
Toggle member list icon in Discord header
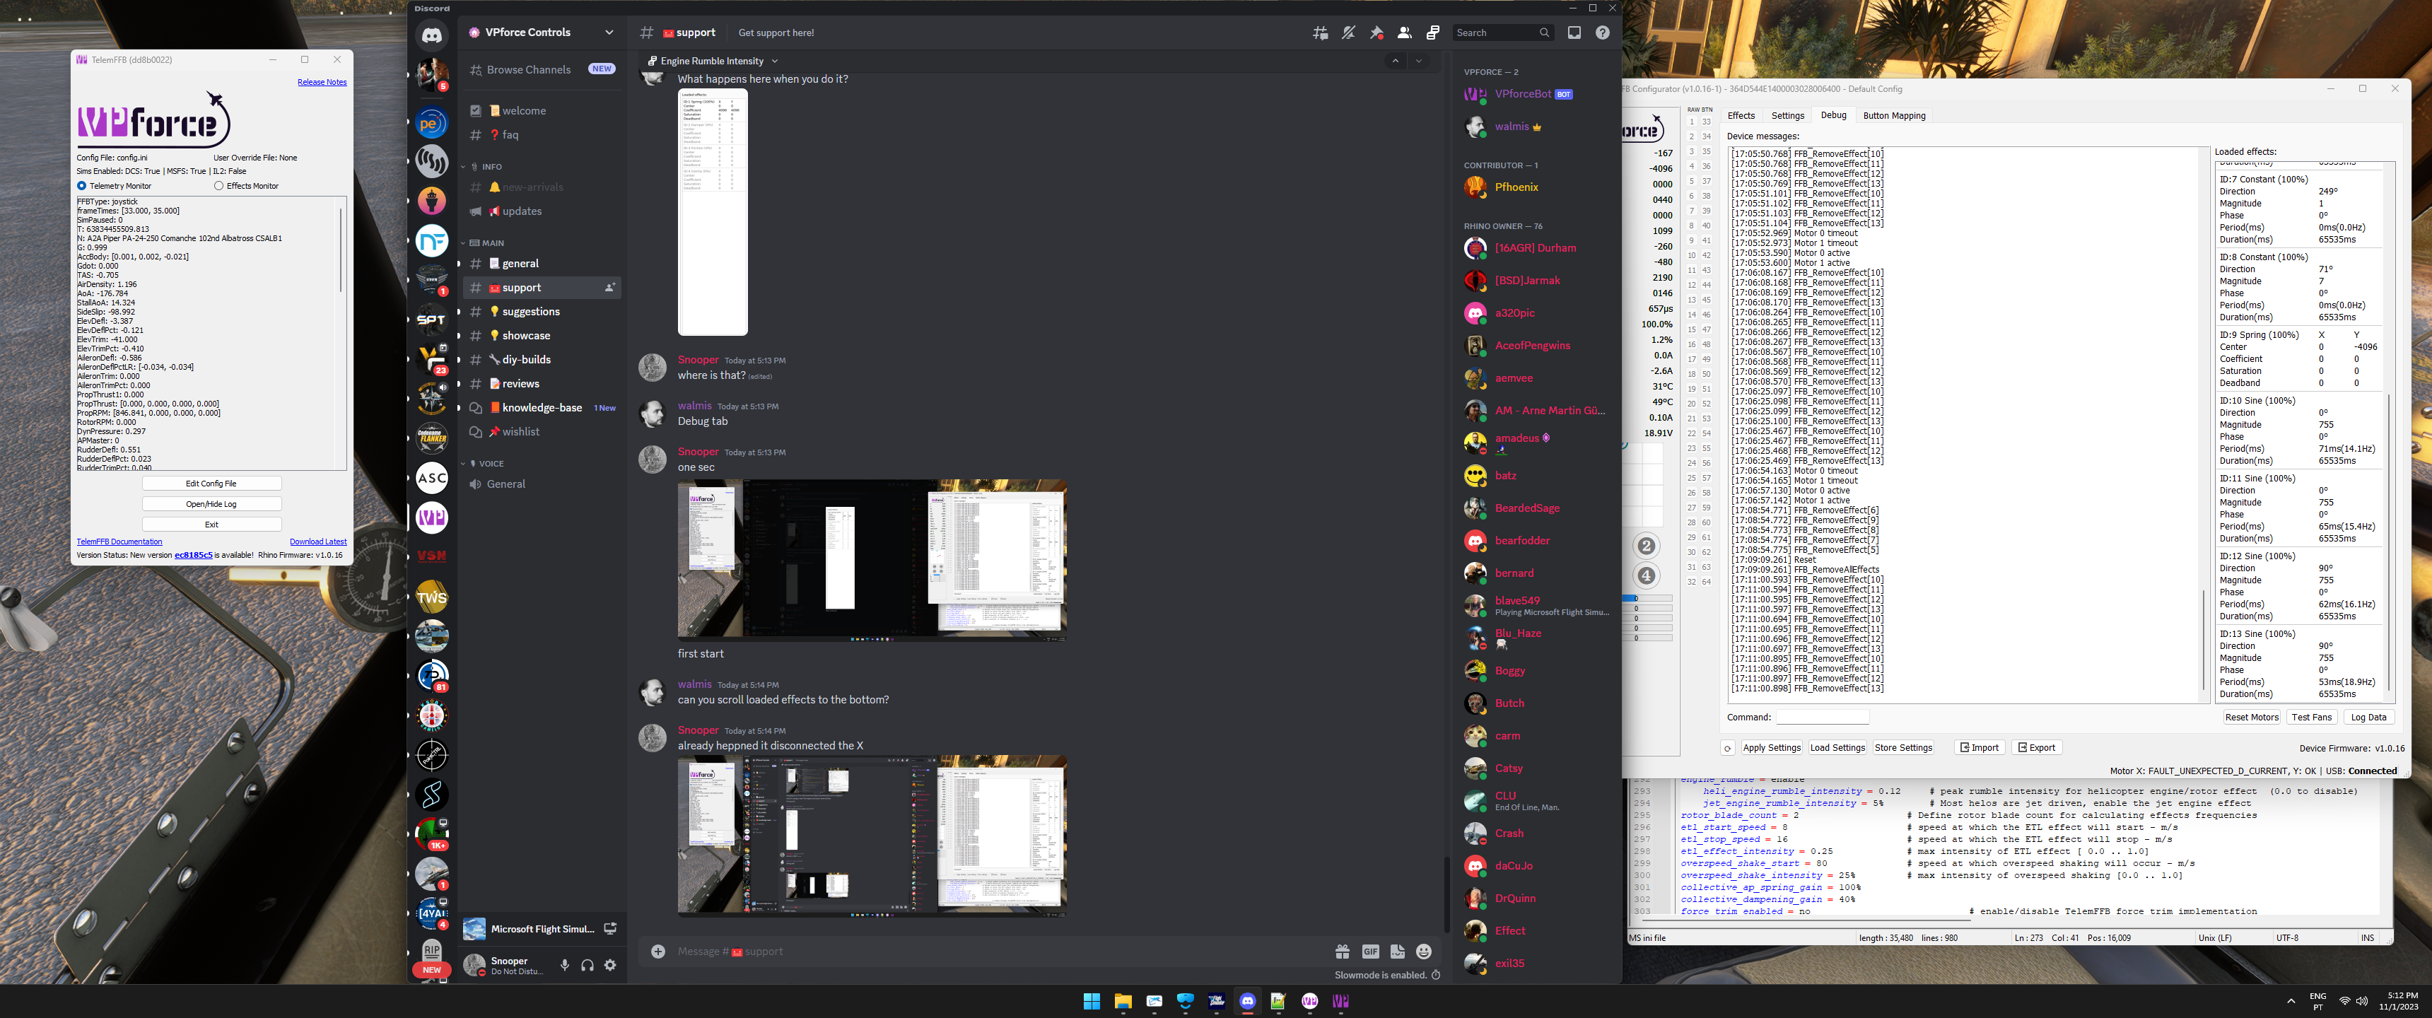[x=1405, y=33]
